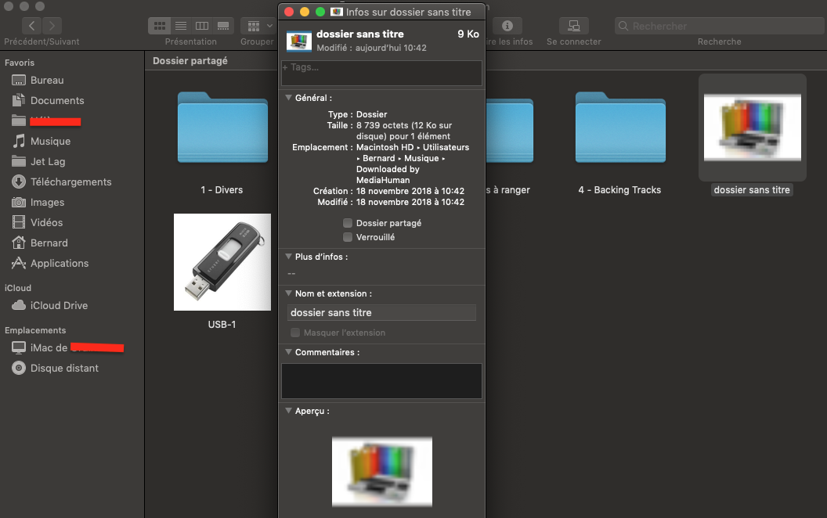Collapse the Aperçu section
Screen dimensions: 827x518
[288, 411]
